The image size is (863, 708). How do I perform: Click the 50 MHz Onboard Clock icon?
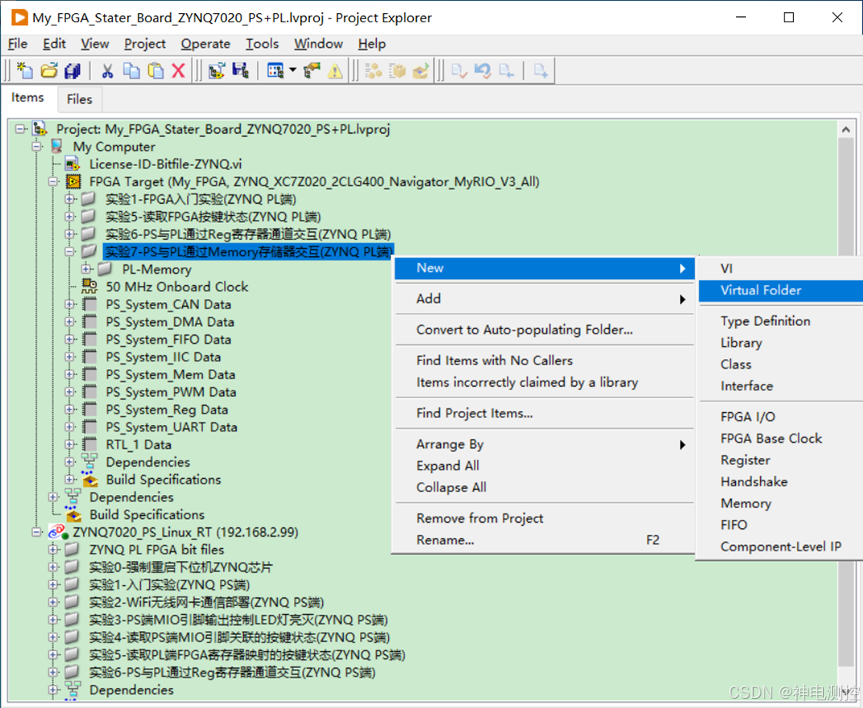click(89, 287)
